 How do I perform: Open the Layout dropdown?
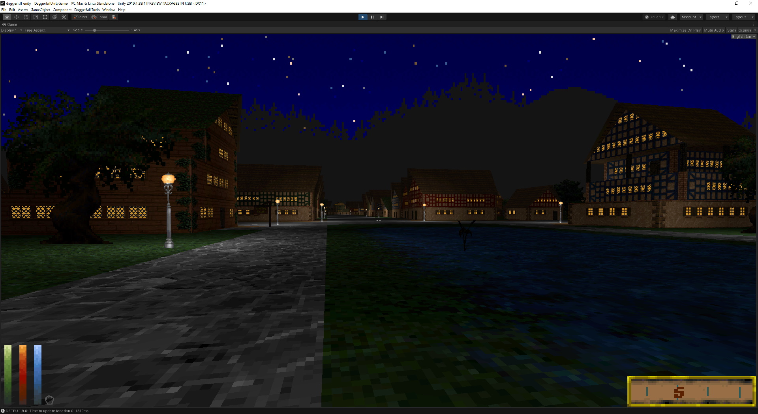pyautogui.click(x=743, y=17)
